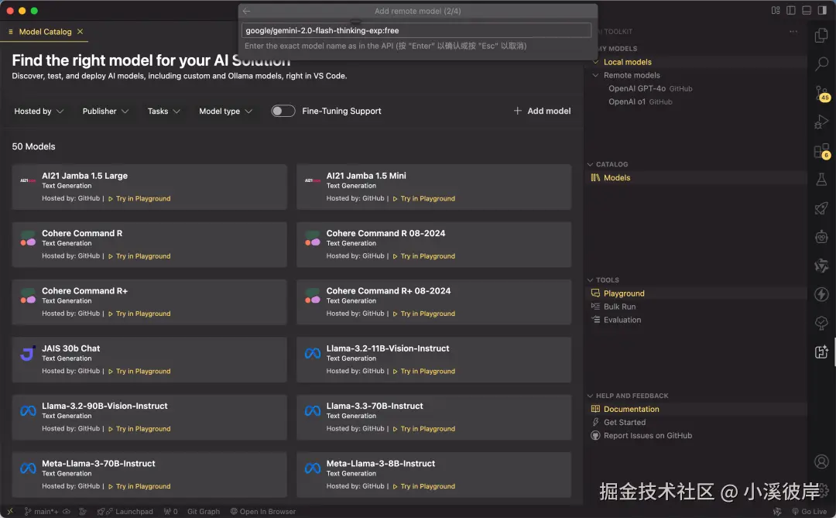836x518 pixels.
Task: Try AI21 Jamba 1.5 Mini in Playground
Action: [424, 198]
